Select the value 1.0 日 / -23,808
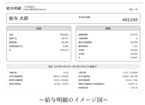Screen dimensions: 145x105 coord(130,73)
